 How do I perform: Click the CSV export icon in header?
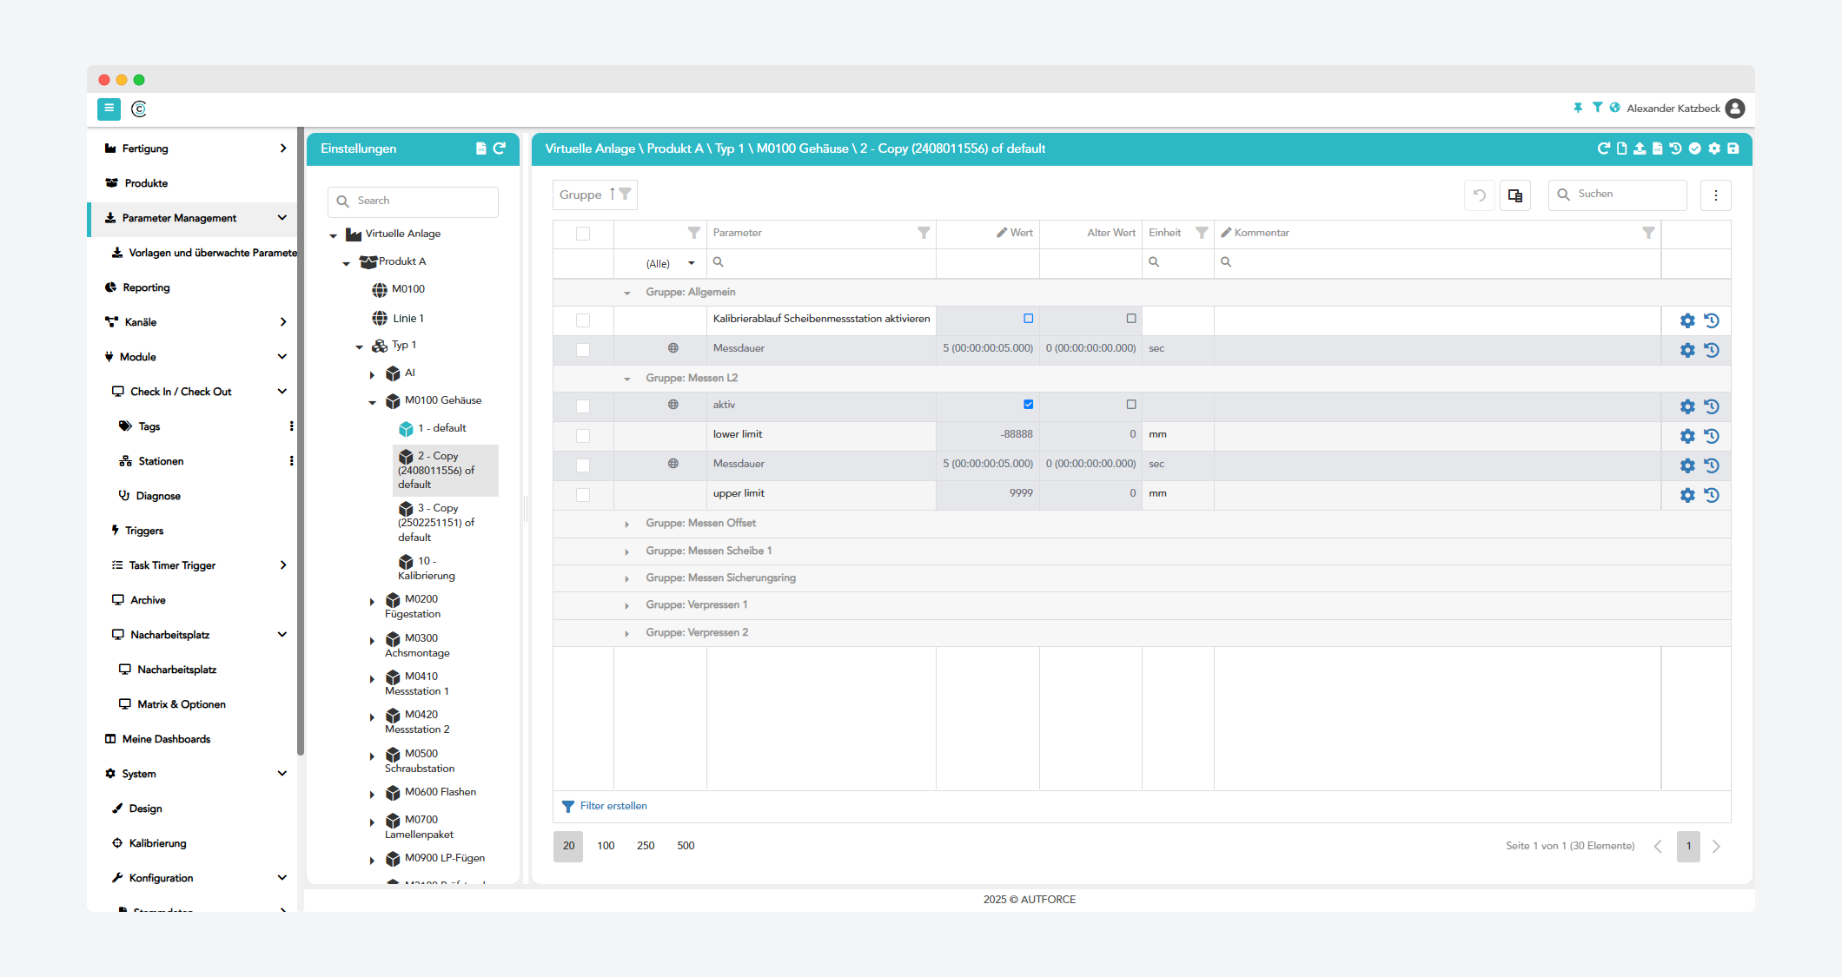tap(1658, 149)
